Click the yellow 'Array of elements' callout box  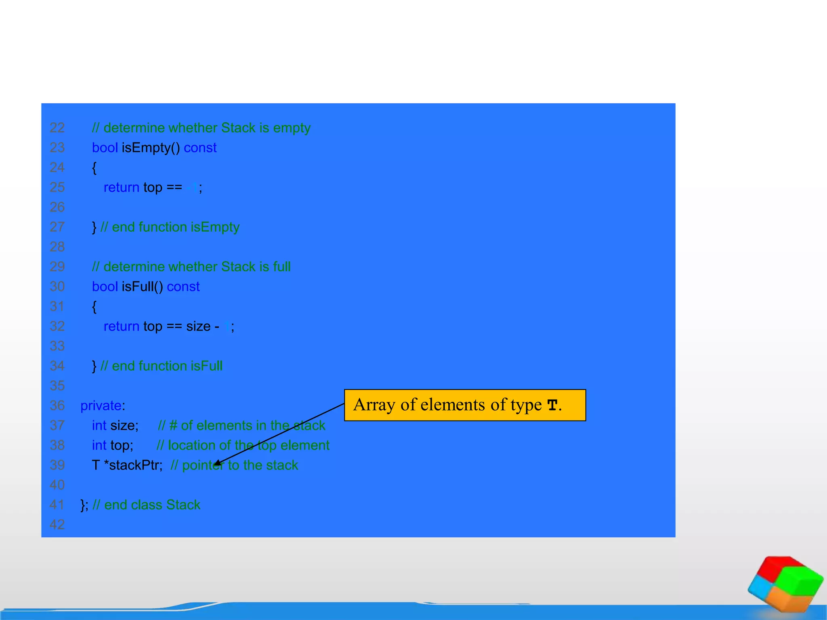(x=464, y=405)
